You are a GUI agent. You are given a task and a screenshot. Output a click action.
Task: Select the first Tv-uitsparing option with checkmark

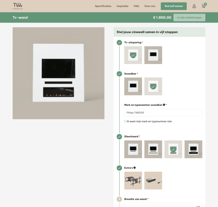tap(133, 55)
